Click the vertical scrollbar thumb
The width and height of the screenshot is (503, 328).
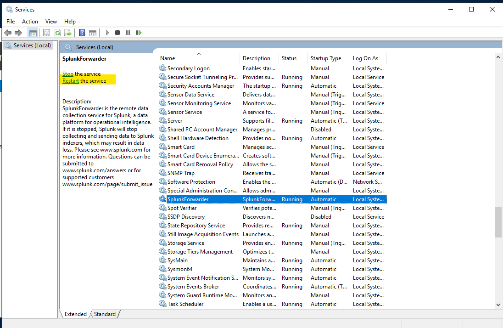[x=498, y=222]
